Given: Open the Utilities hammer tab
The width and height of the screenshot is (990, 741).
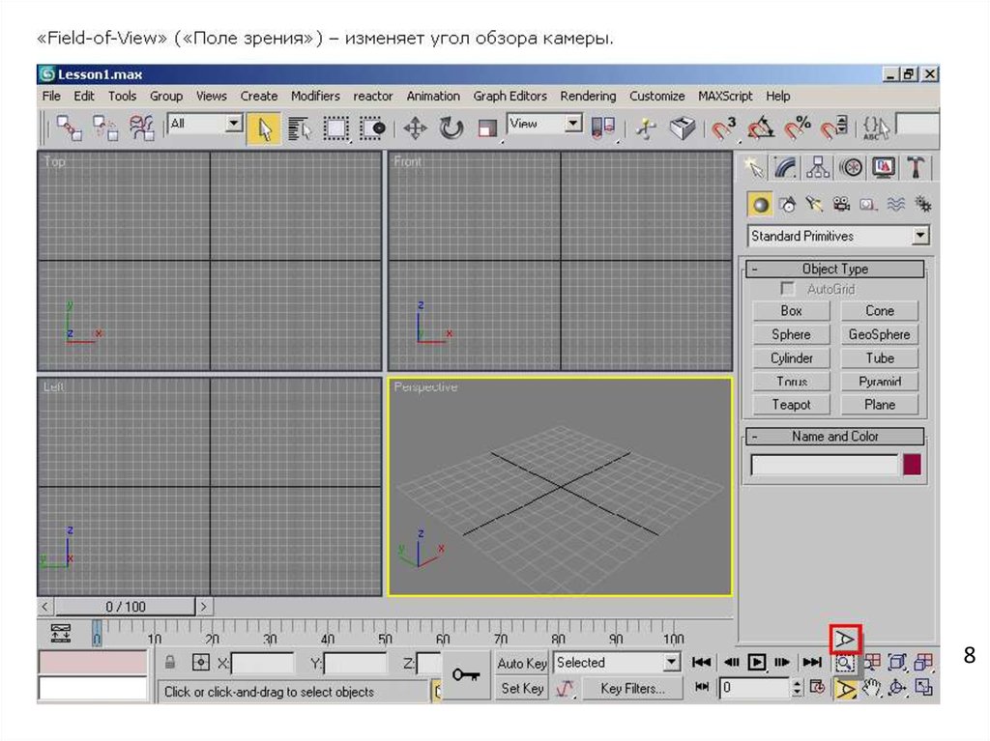Looking at the screenshot, I should click(916, 167).
